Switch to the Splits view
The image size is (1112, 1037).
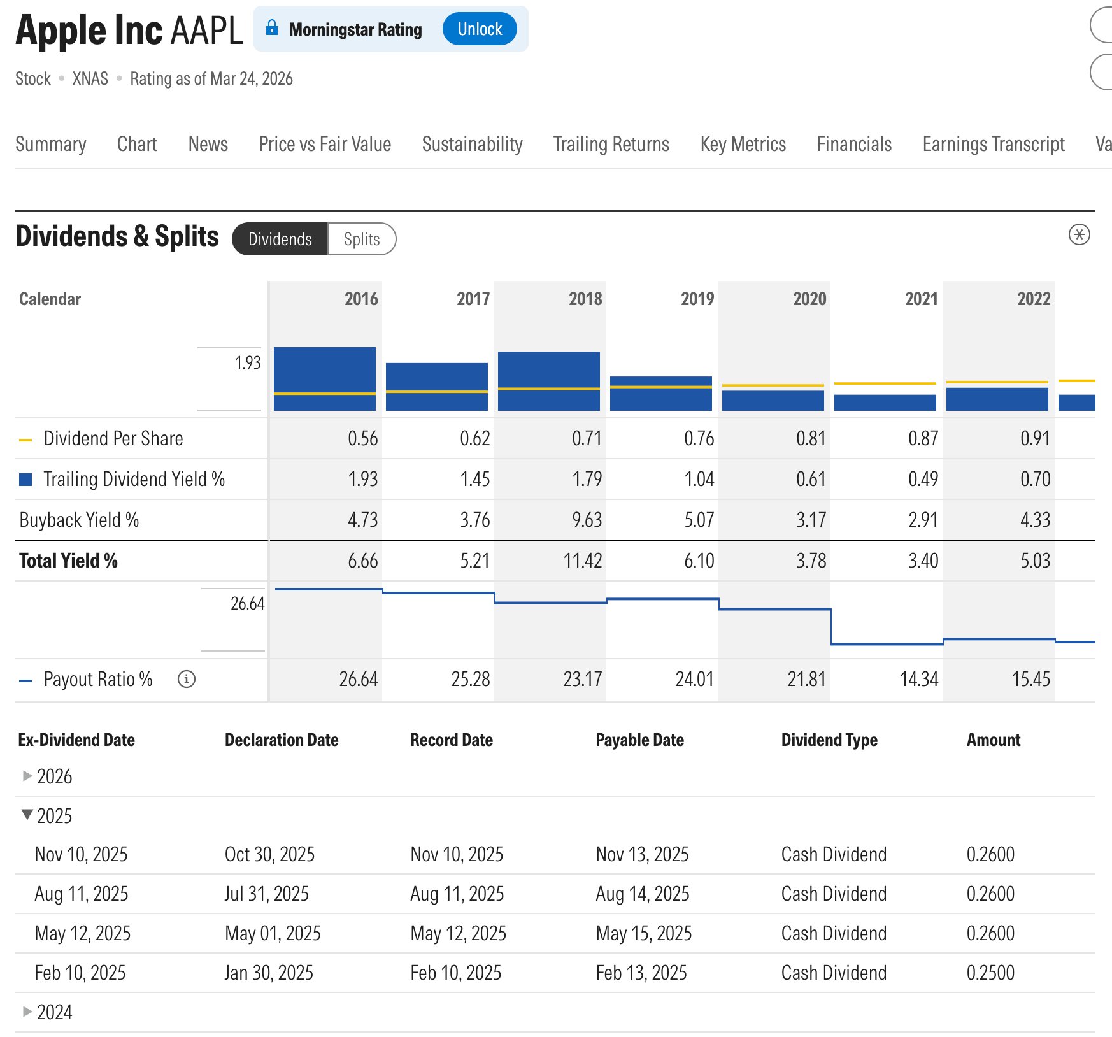point(361,239)
